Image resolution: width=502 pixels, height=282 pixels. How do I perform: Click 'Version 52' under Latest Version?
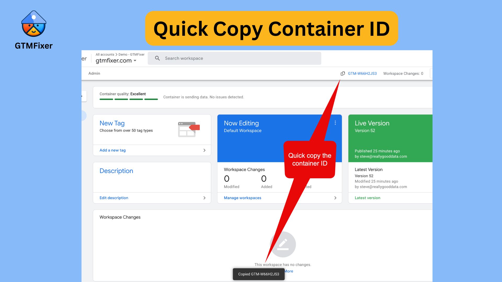tap(364, 176)
